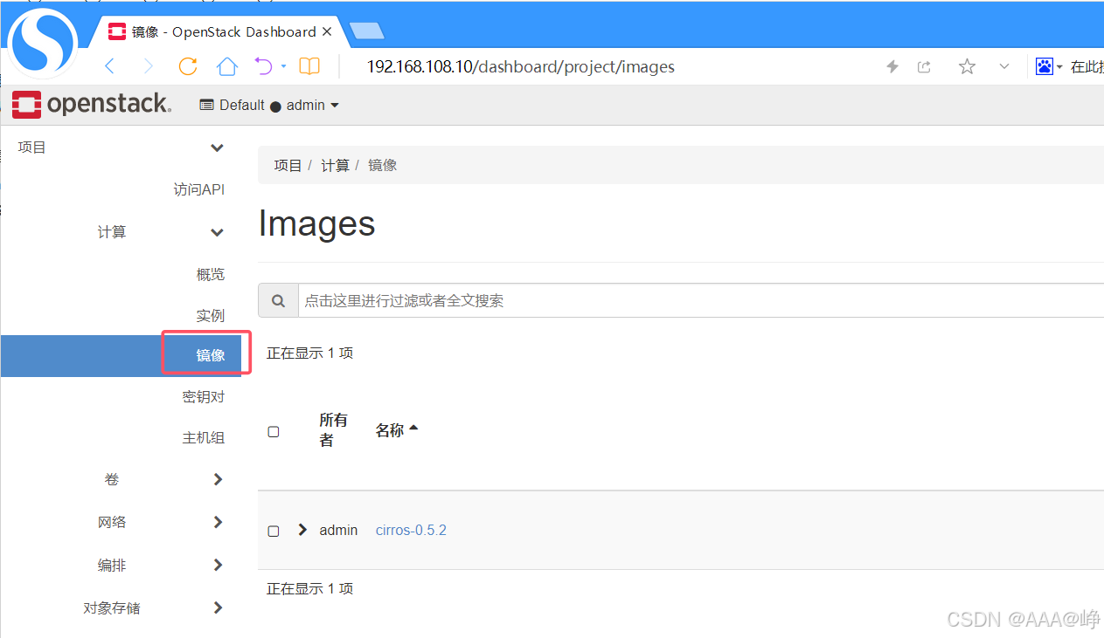Expand the 编排 sidebar section
The image size is (1104, 638).
[218, 565]
